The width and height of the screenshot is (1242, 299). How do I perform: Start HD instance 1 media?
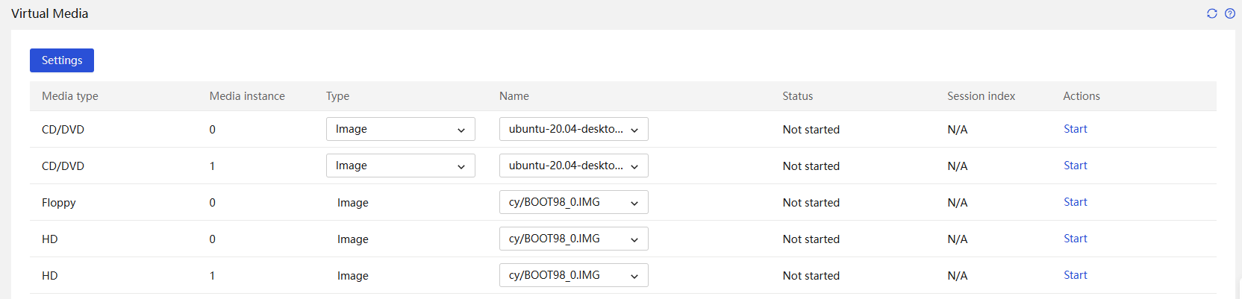1076,275
